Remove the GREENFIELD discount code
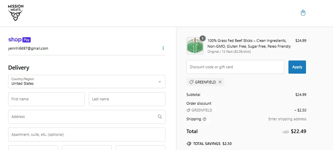333x150 pixels. click(220, 82)
